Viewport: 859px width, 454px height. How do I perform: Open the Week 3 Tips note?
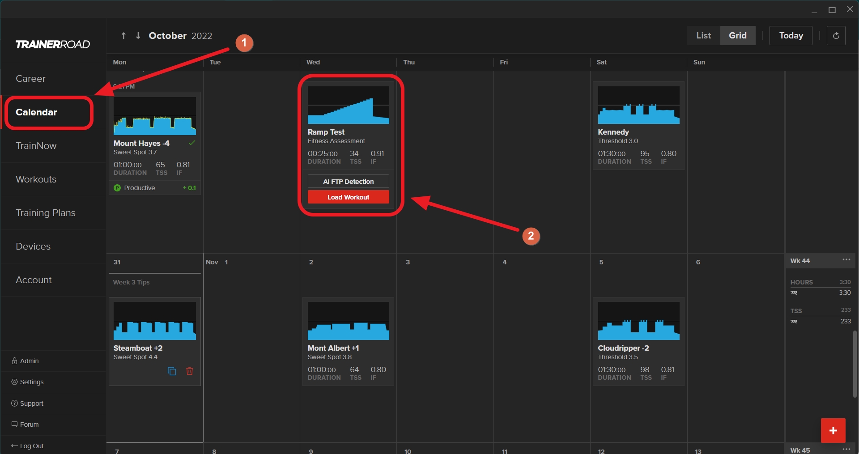[131, 282]
